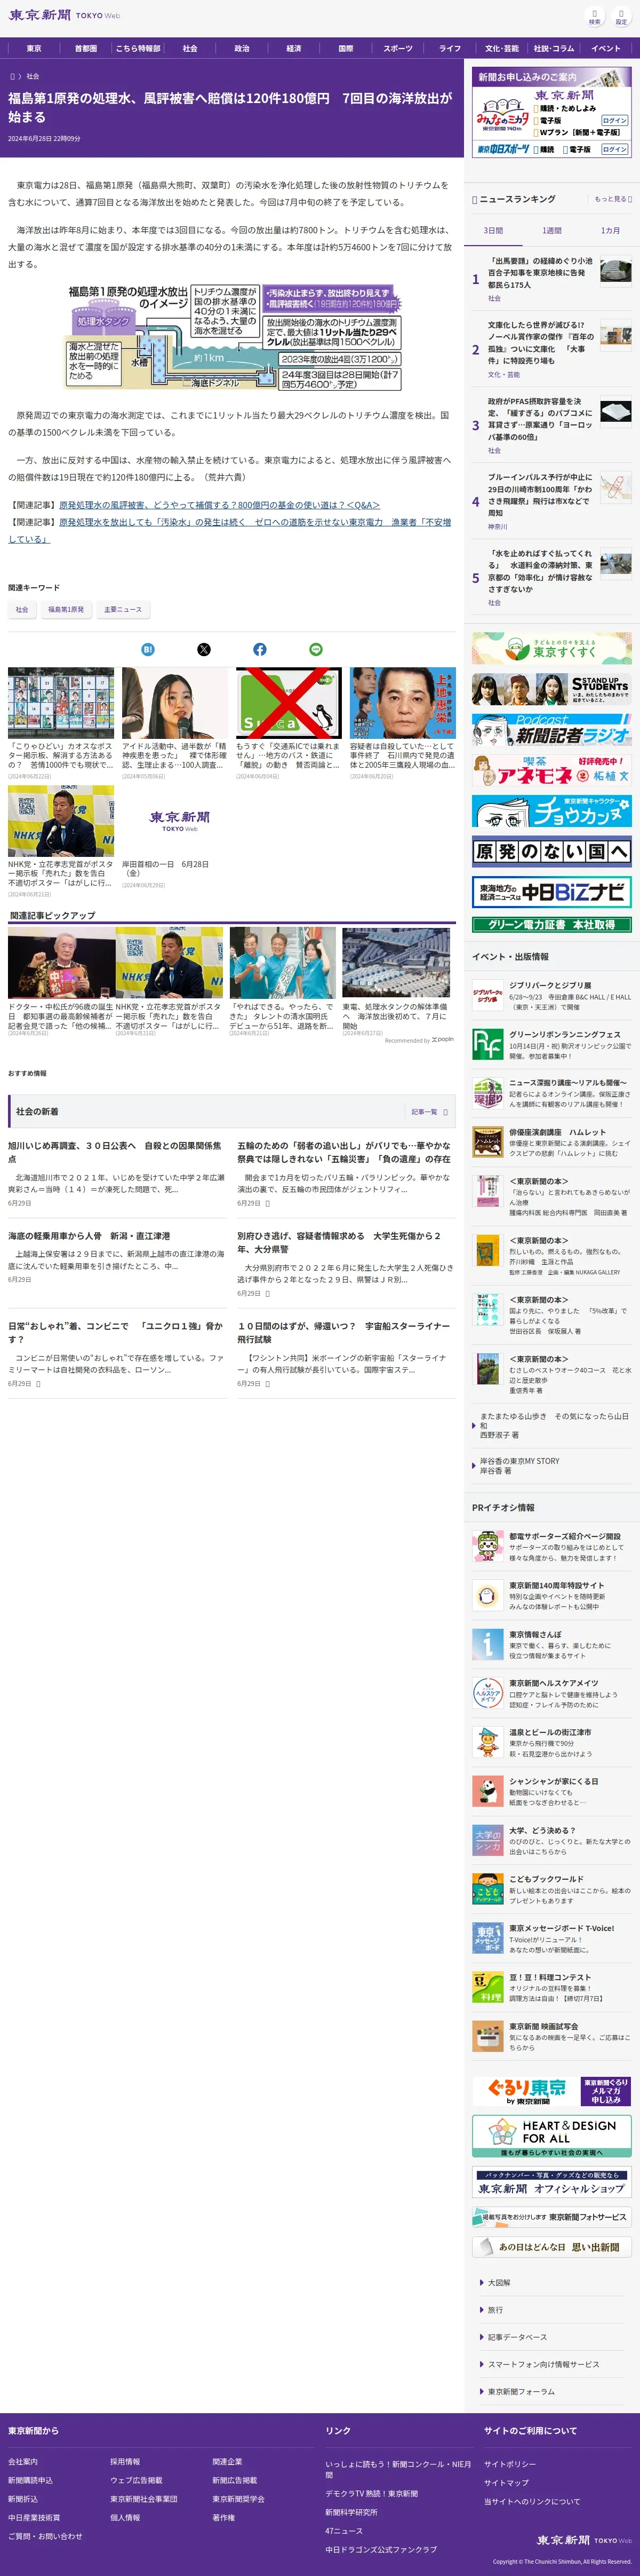Click the シャンシャン panda icon

487,1791
